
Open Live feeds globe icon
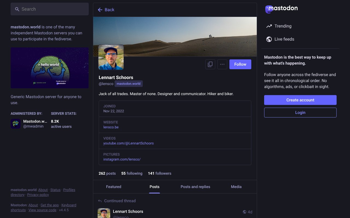click(269, 39)
